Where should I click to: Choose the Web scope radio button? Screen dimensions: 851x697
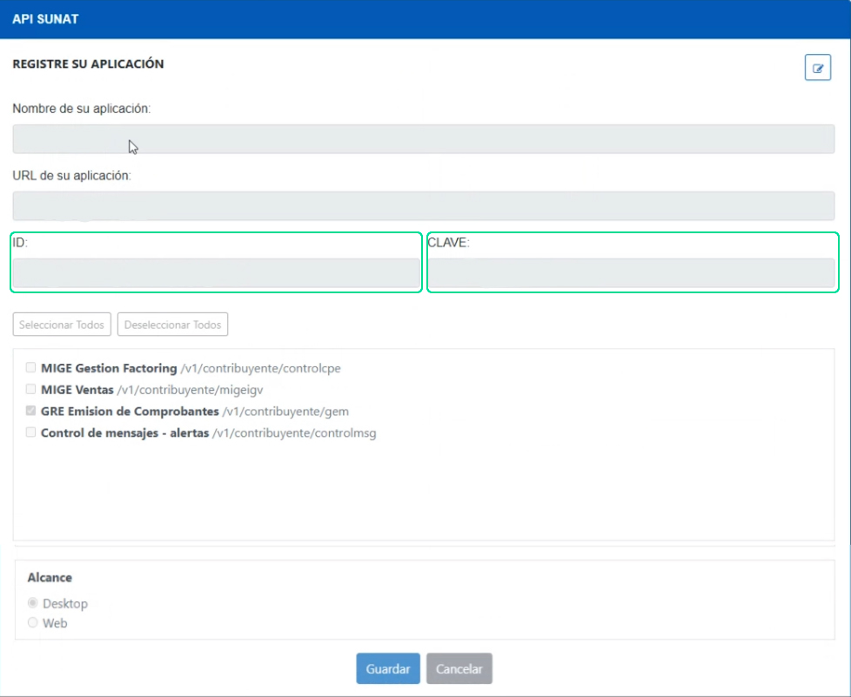click(33, 623)
